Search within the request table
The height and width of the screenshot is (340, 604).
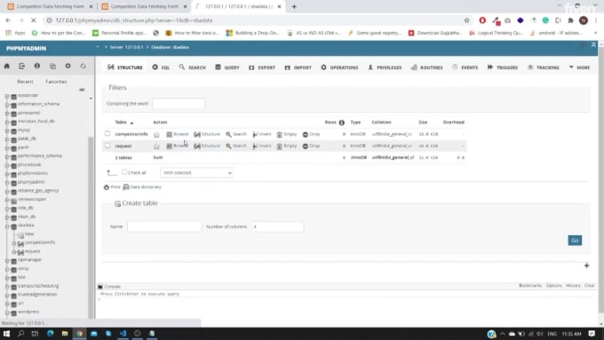[235, 146]
